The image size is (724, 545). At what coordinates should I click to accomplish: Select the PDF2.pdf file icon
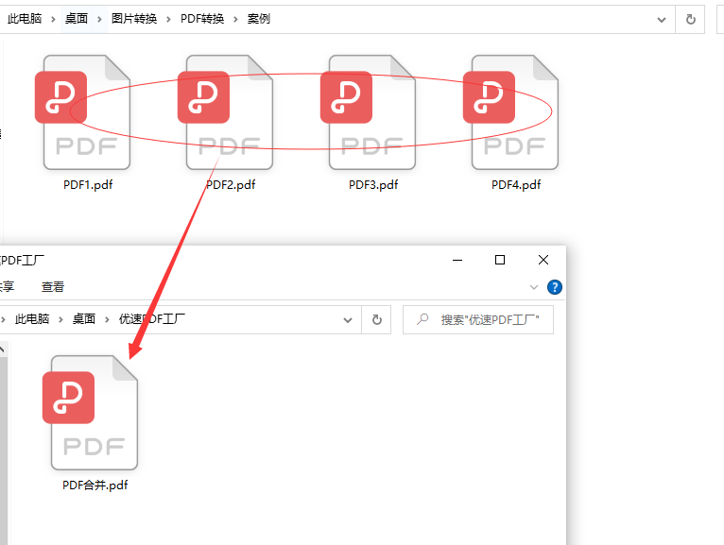point(225,112)
